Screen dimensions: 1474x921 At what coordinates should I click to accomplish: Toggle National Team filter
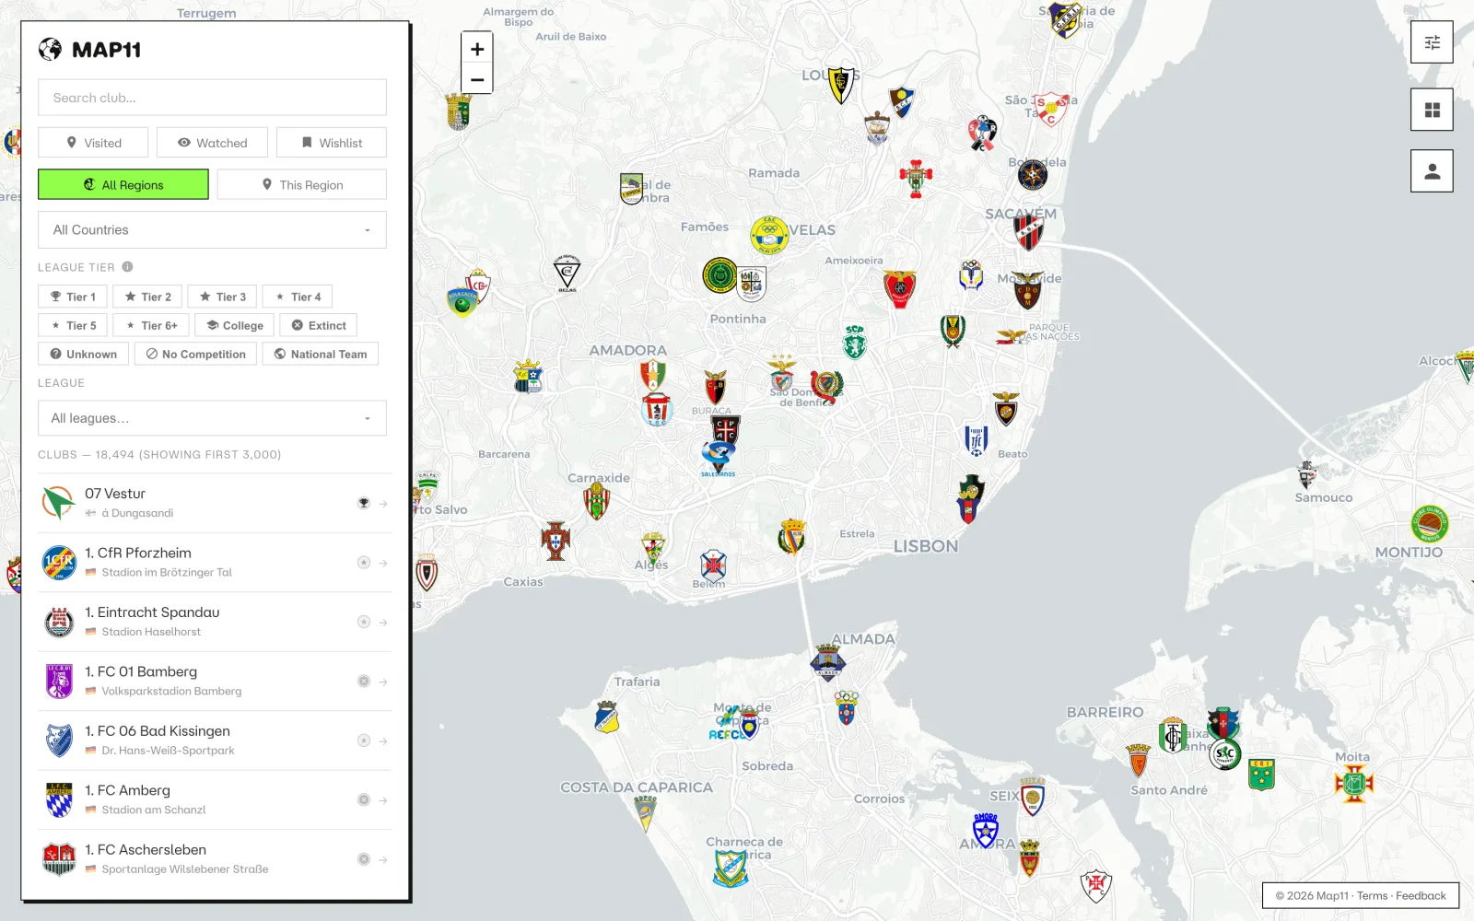(321, 354)
